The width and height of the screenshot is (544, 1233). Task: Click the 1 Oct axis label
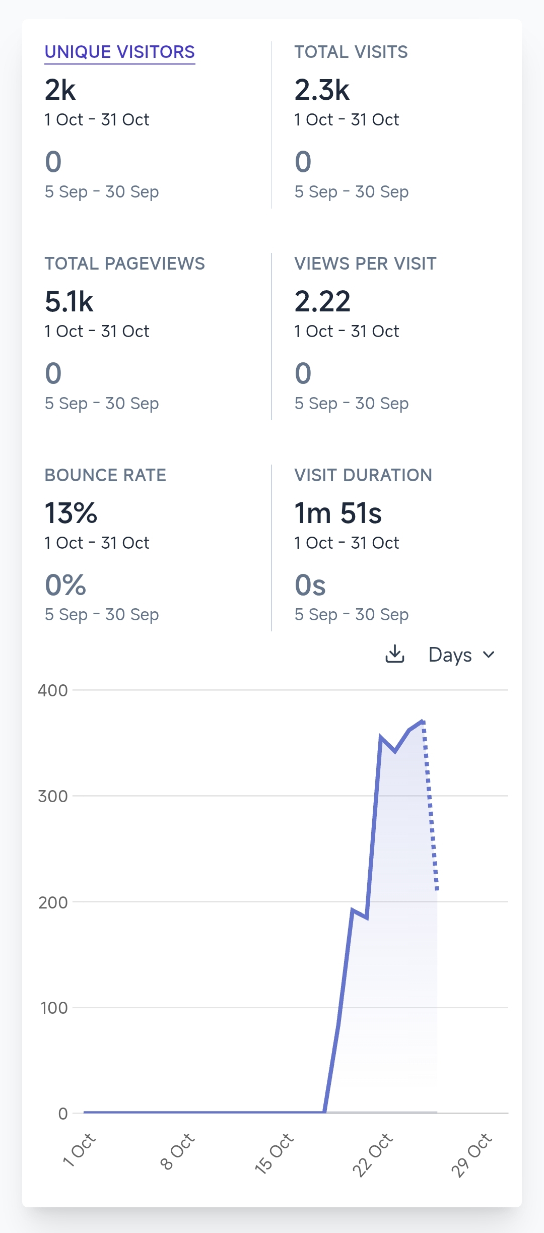[79, 1150]
